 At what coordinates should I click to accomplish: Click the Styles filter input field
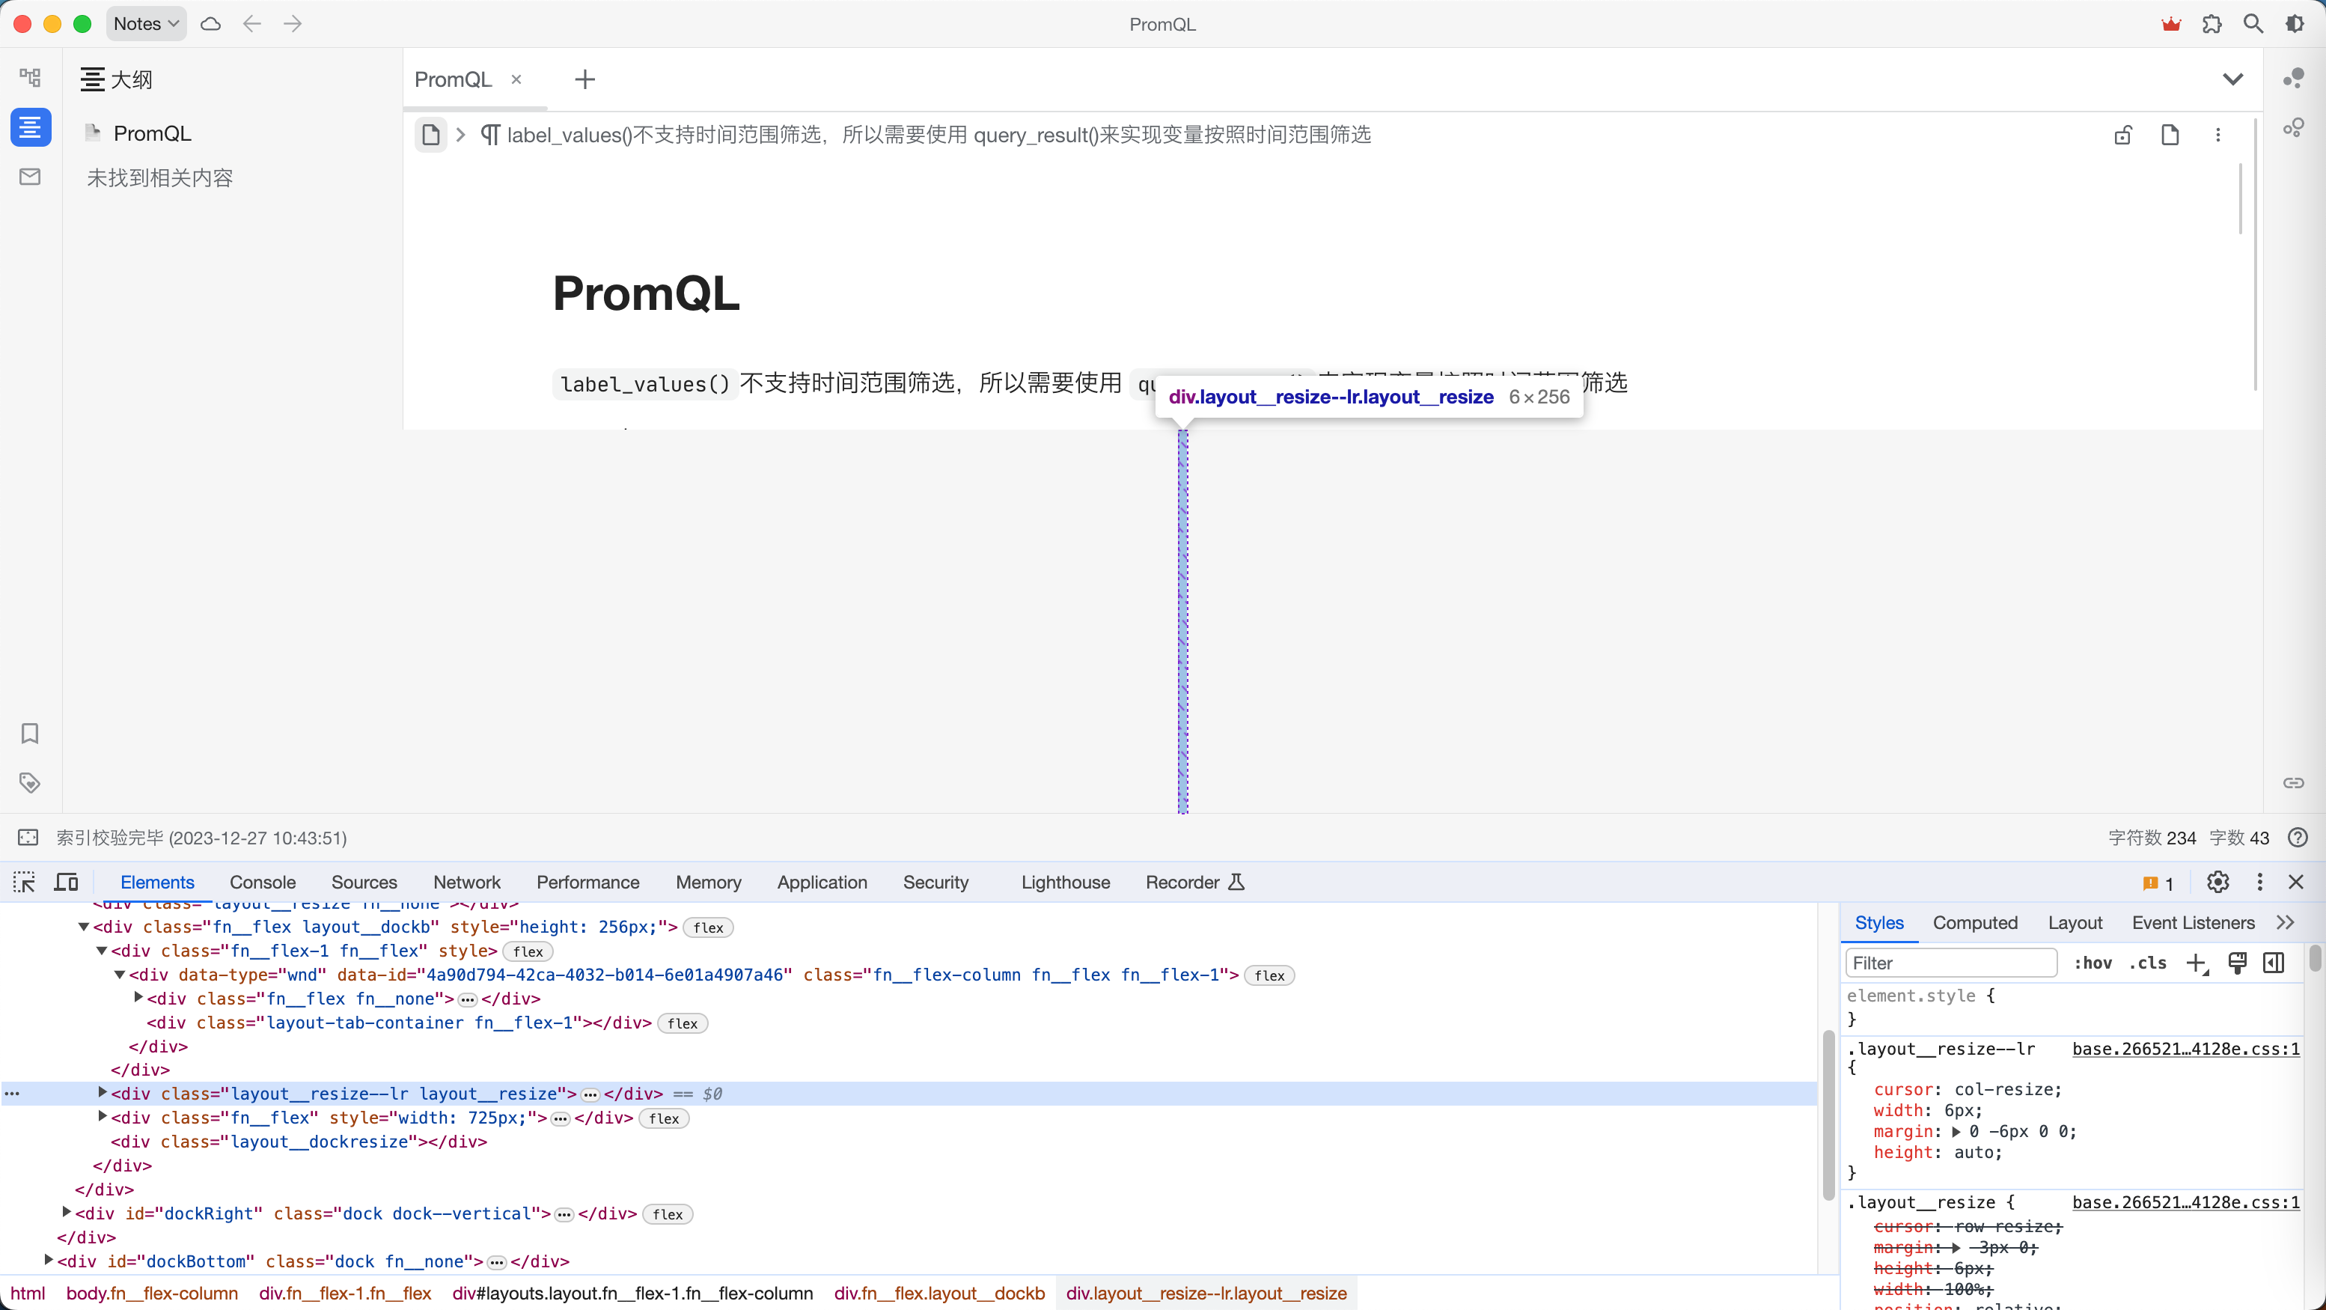point(1950,963)
